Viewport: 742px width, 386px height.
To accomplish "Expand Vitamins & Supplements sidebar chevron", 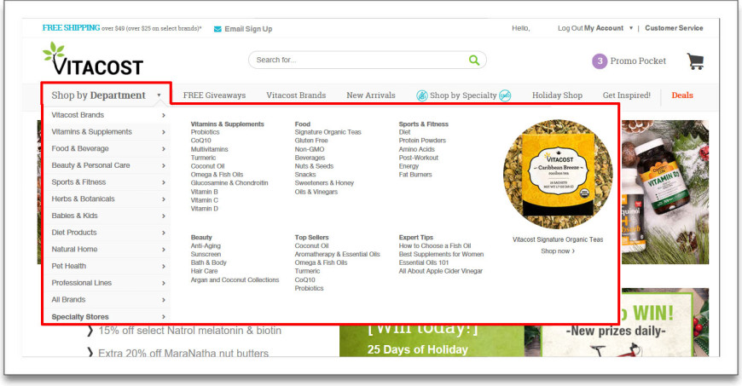I will click(x=163, y=132).
